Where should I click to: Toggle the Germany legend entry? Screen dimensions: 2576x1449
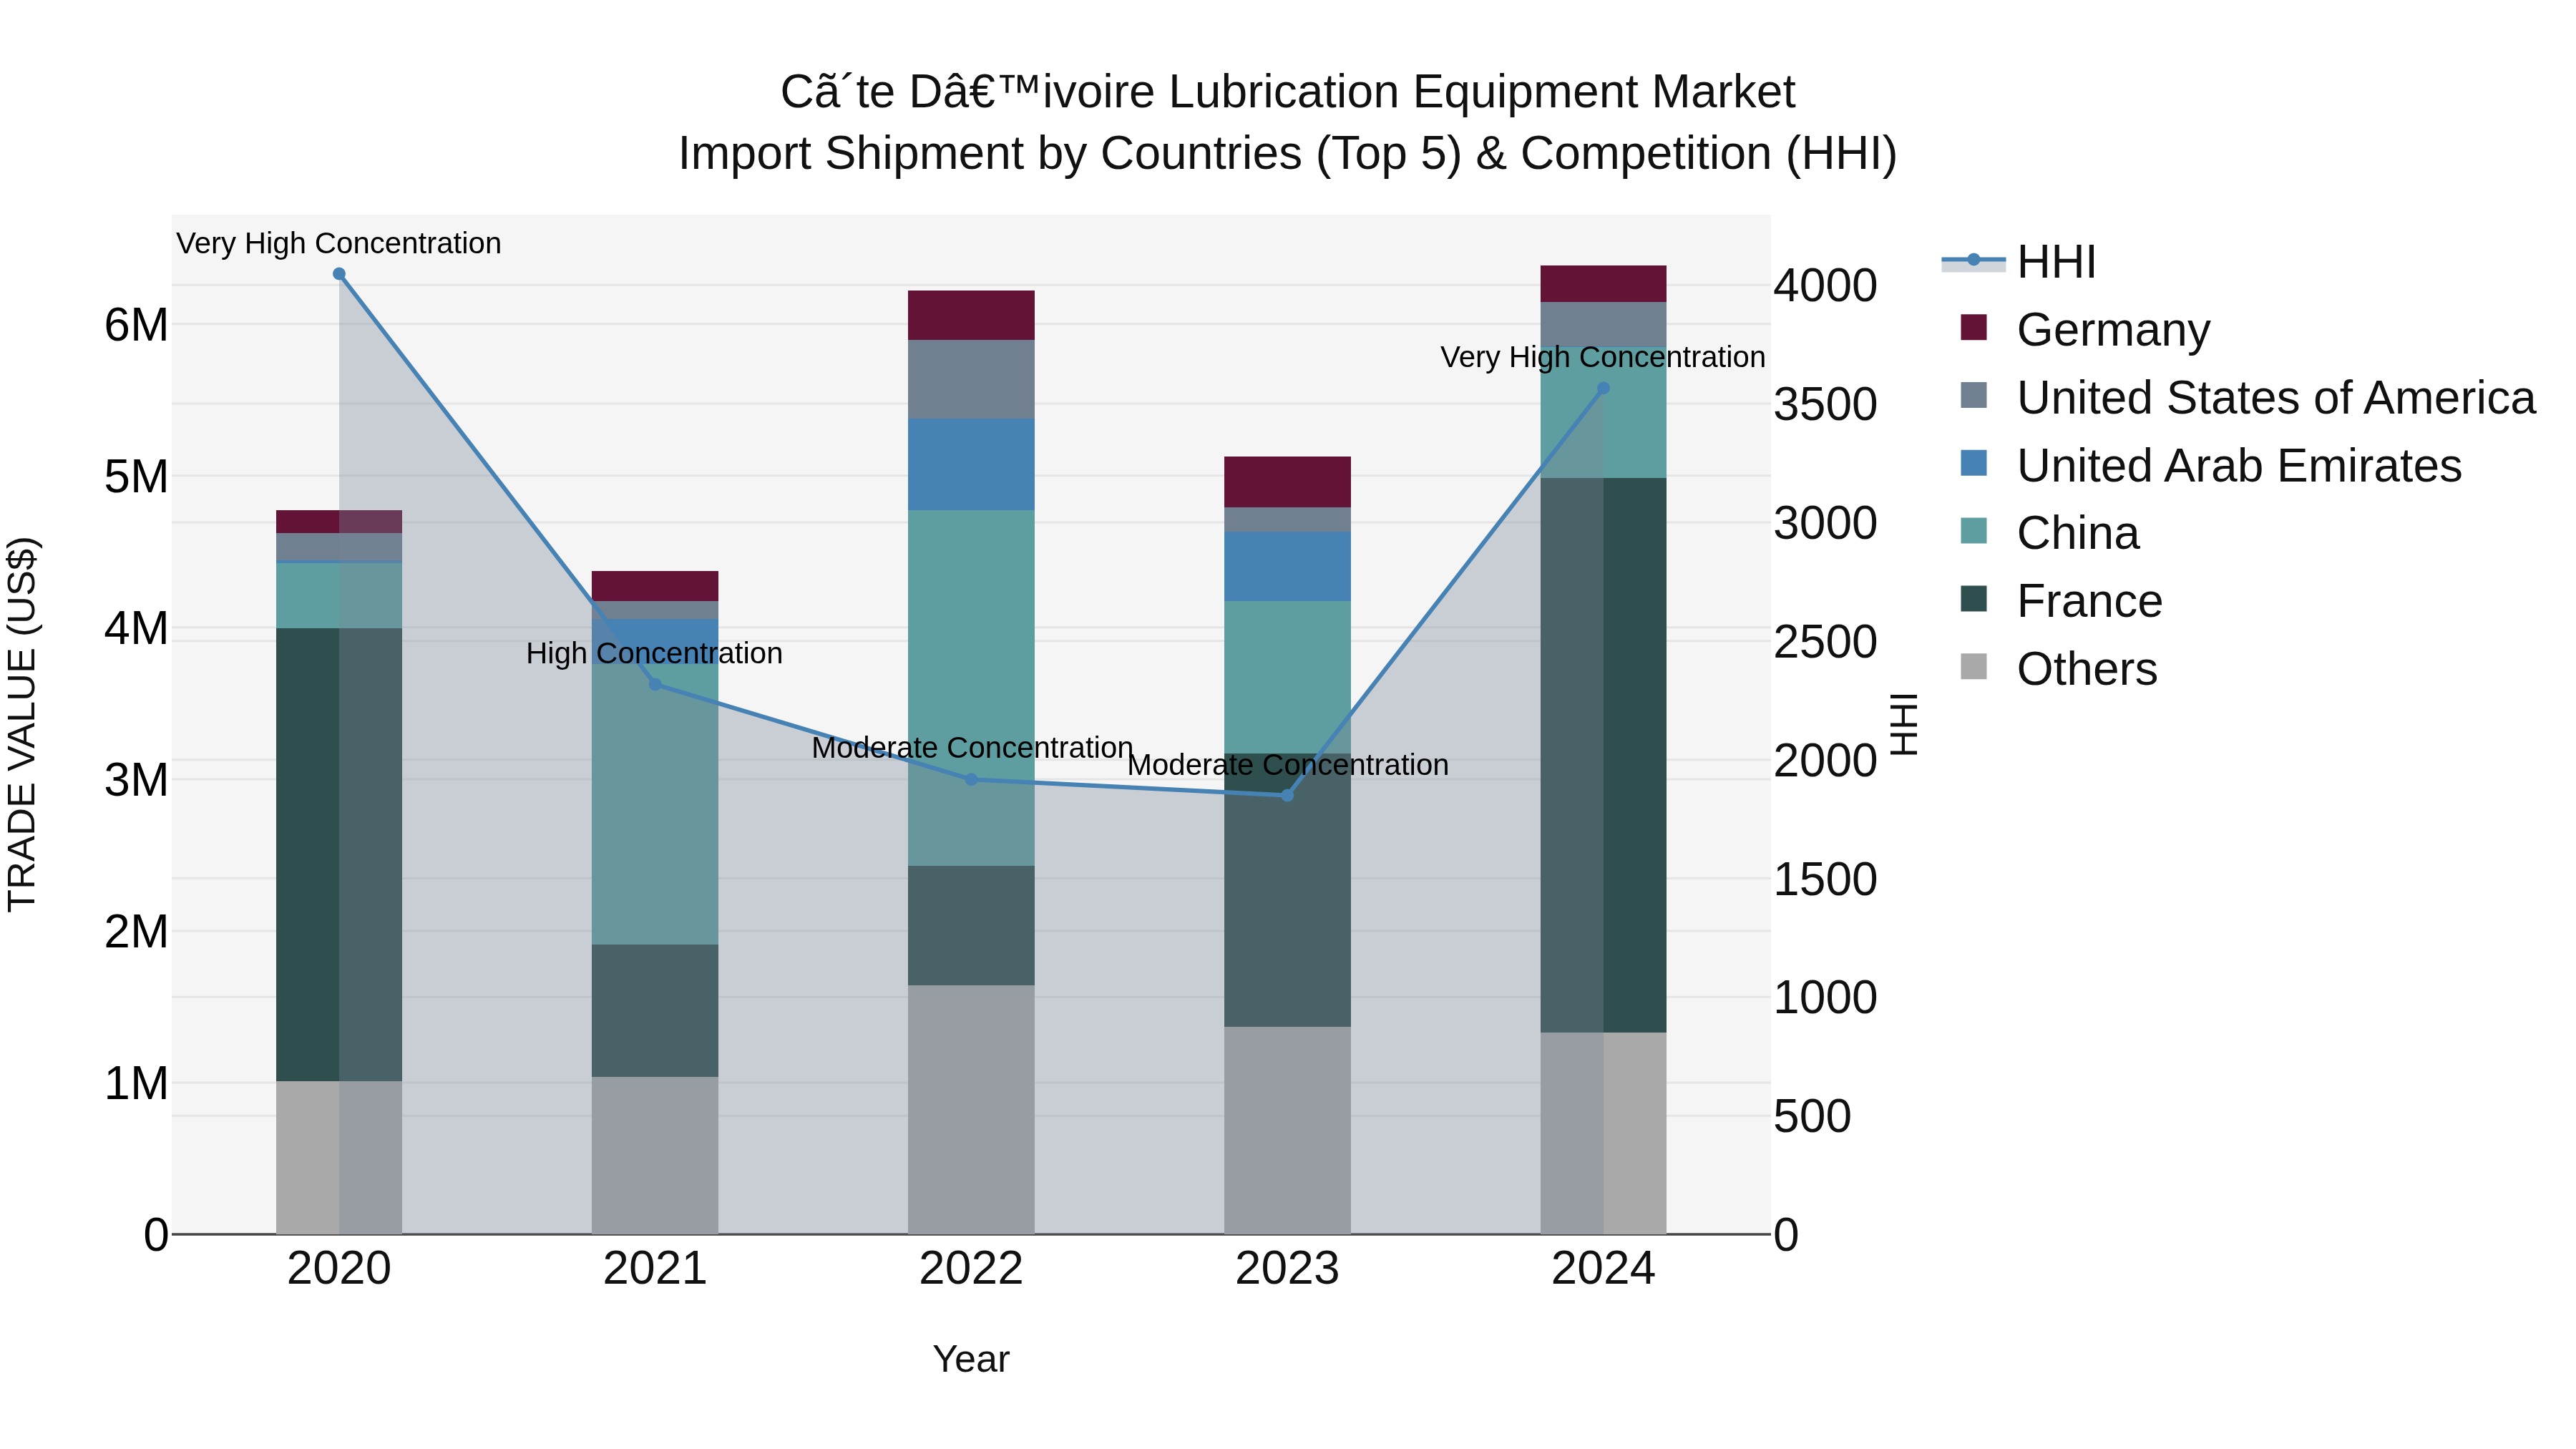point(2086,329)
